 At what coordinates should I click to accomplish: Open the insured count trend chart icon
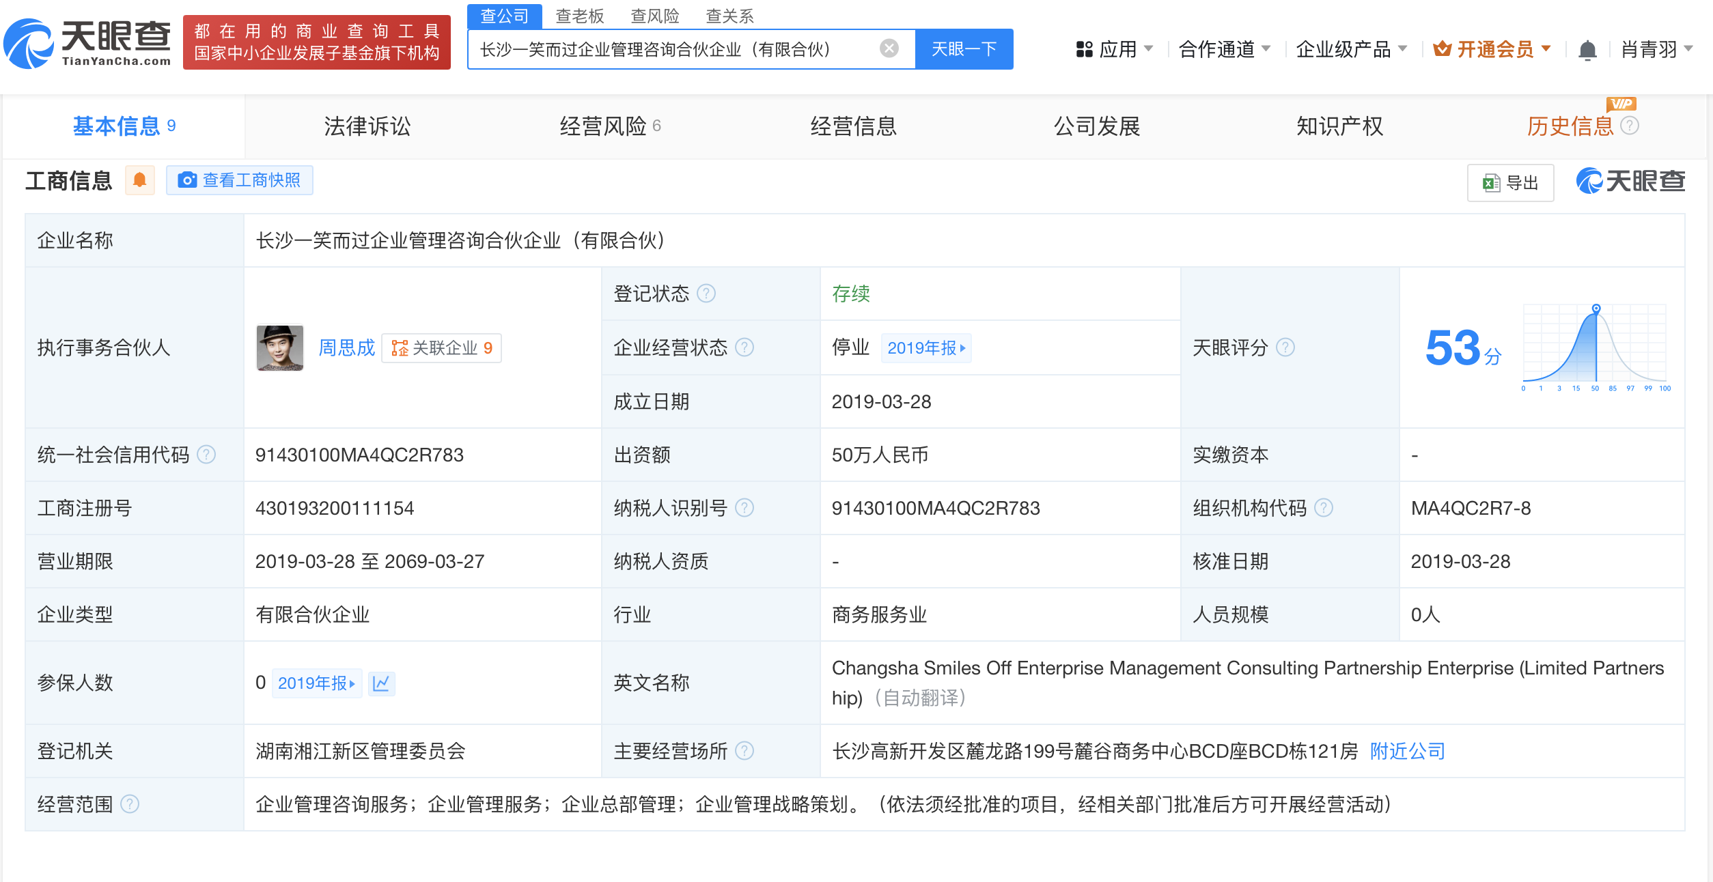point(381,683)
